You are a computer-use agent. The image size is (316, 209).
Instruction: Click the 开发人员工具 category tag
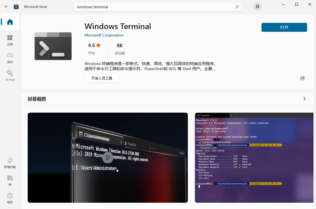[102, 78]
